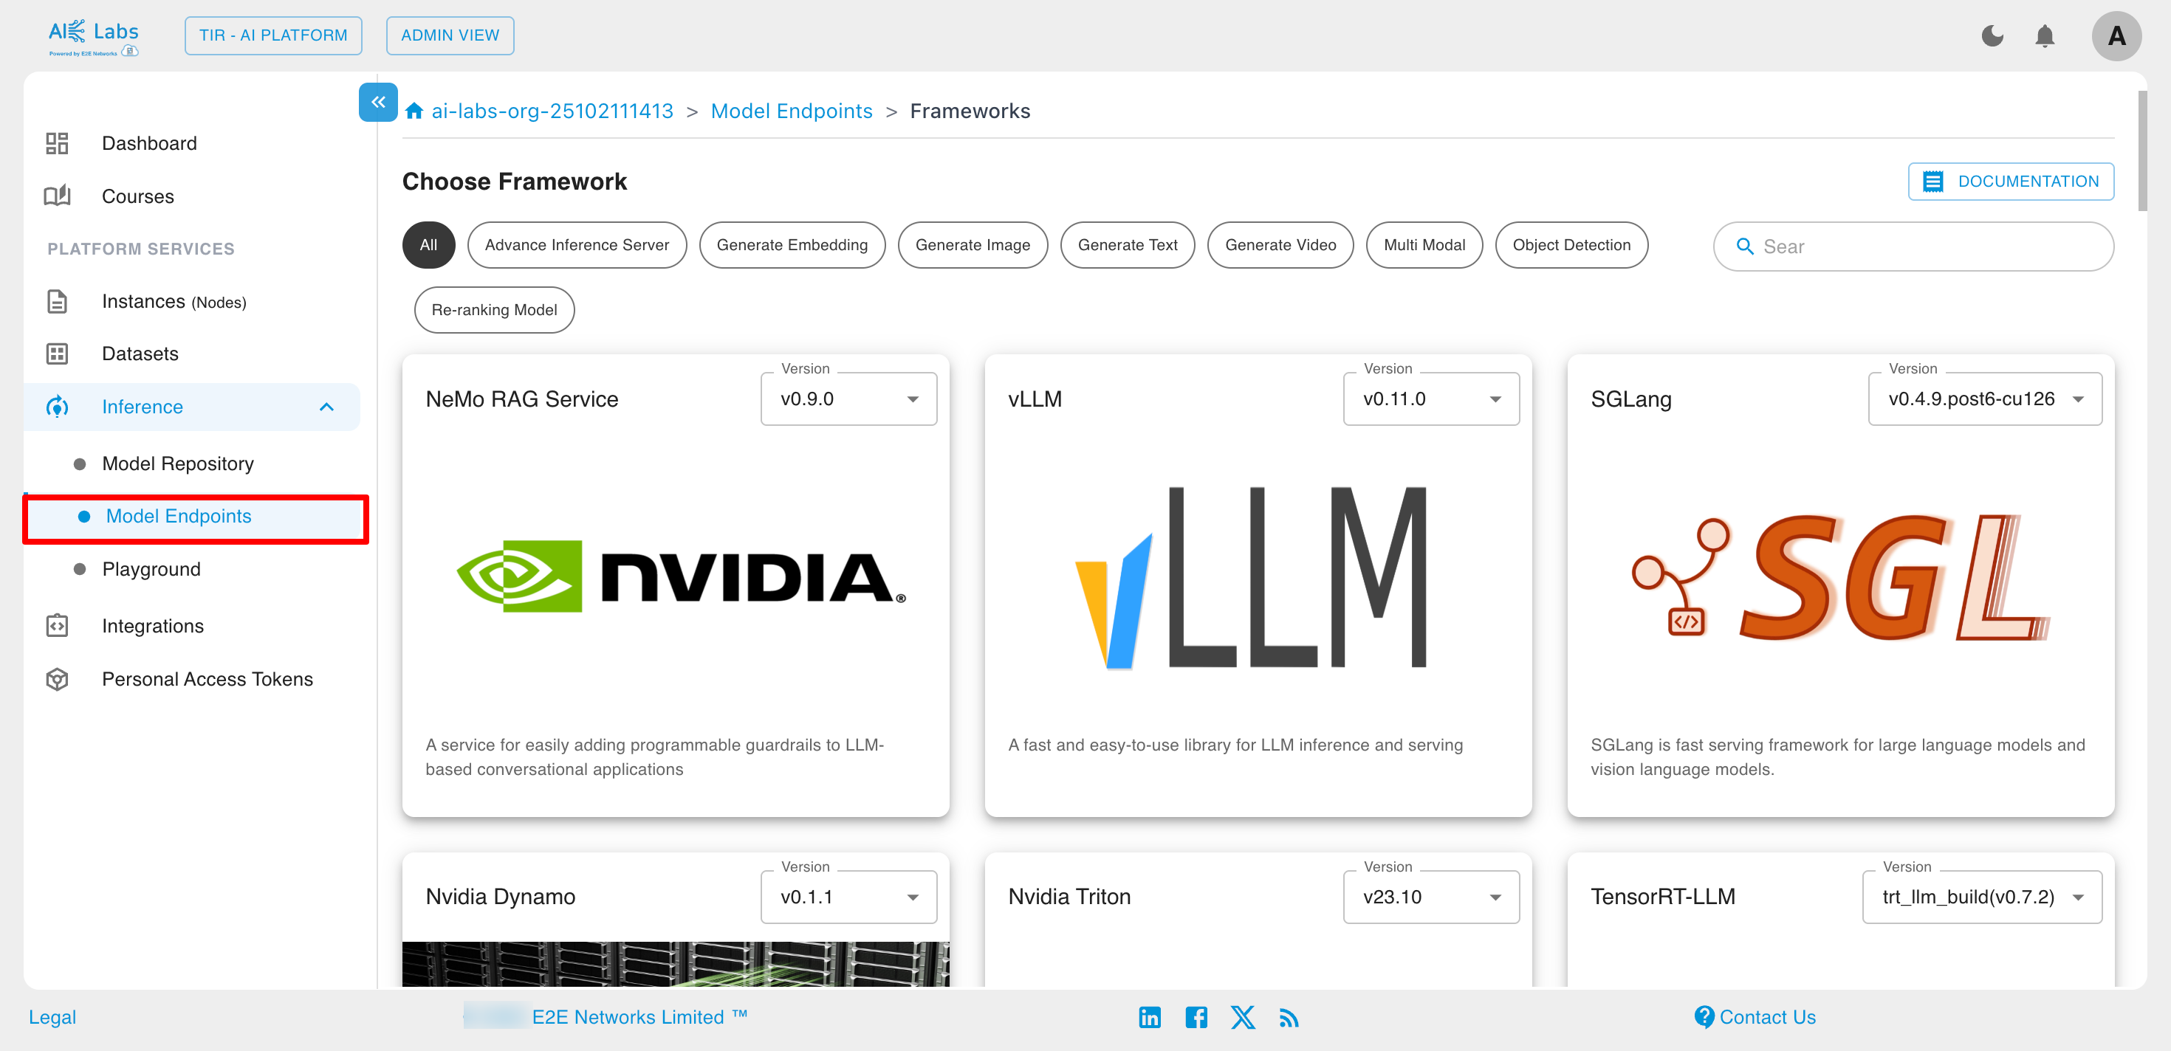Select Model Endpoints submenu item
The height and width of the screenshot is (1051, 2171).
[x=196, y=516]
